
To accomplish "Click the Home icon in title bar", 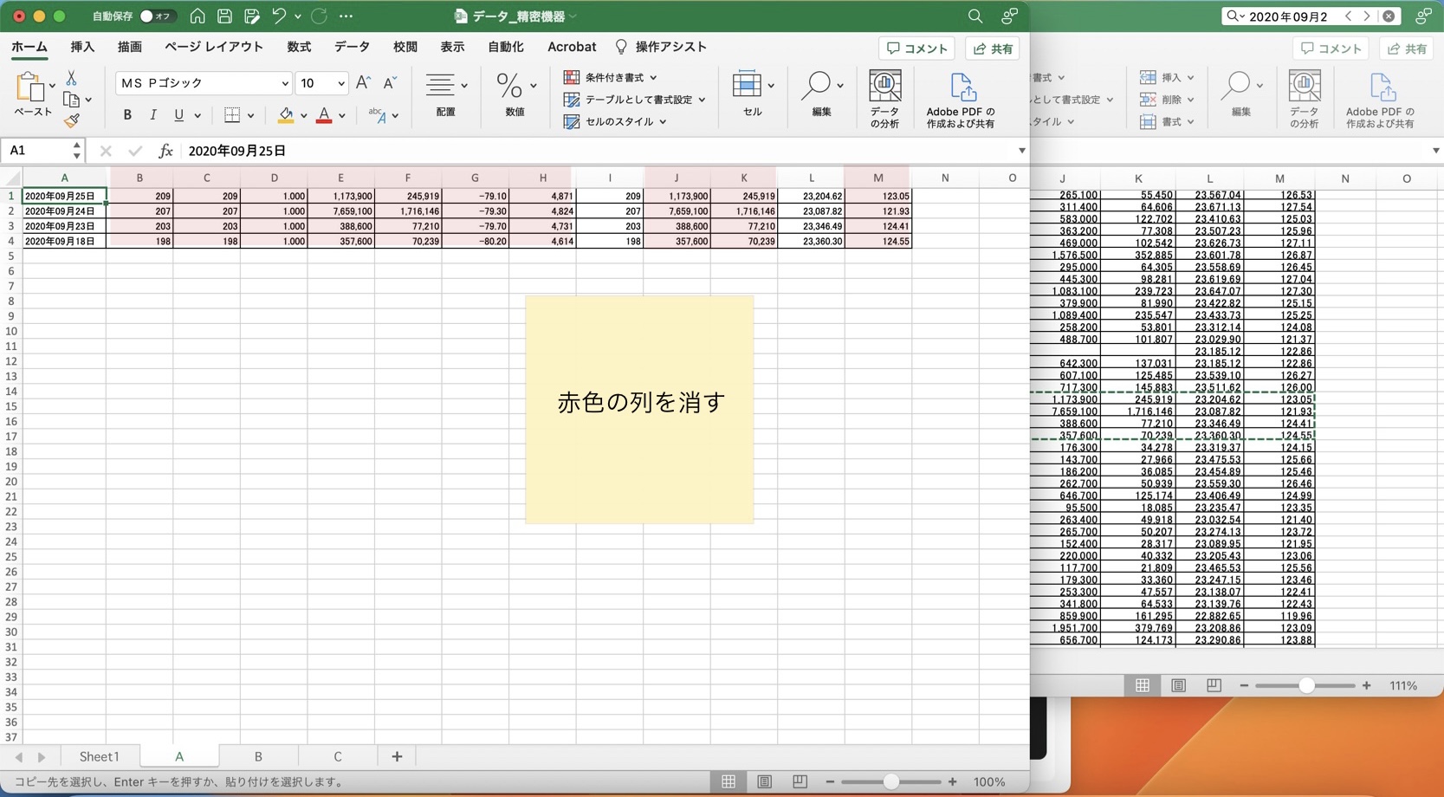I will click(197, 16).
